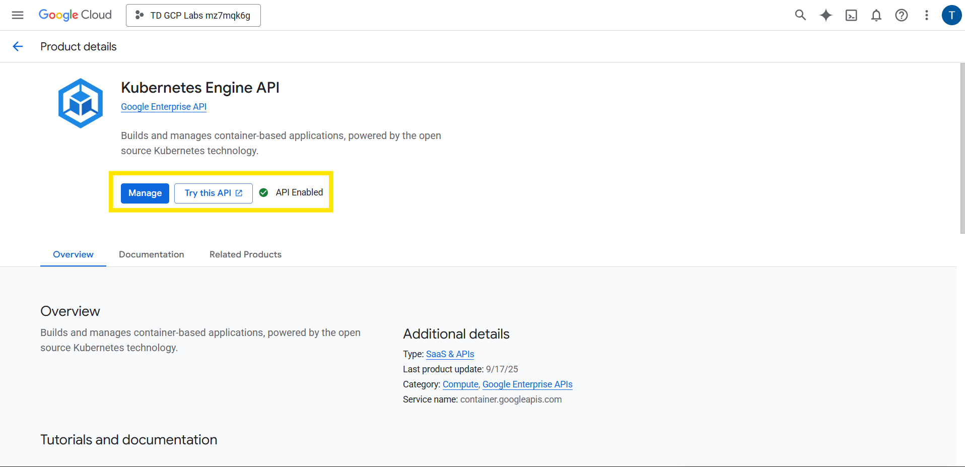Click the Manage button
965x467 pixels.
point(145,193)
